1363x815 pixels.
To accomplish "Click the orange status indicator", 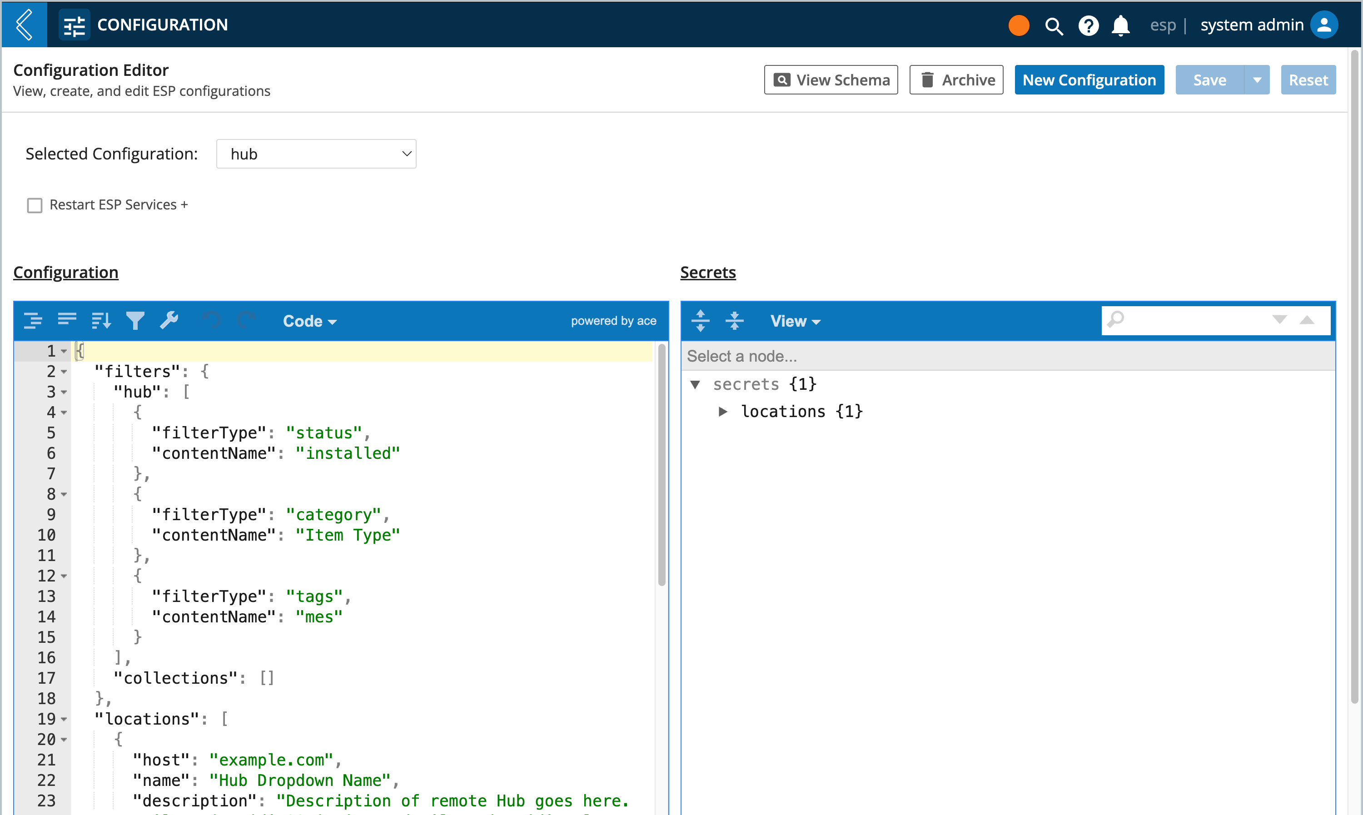I will [x=1019, y=25].
